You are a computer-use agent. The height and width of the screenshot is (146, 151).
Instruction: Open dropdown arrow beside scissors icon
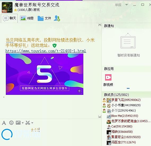click(32, 123)
